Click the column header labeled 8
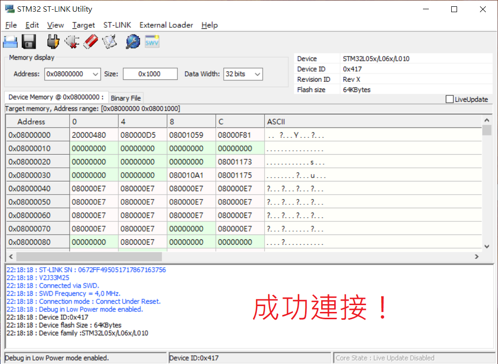Screen dimensions: 498x364 [x=191, y=122]
